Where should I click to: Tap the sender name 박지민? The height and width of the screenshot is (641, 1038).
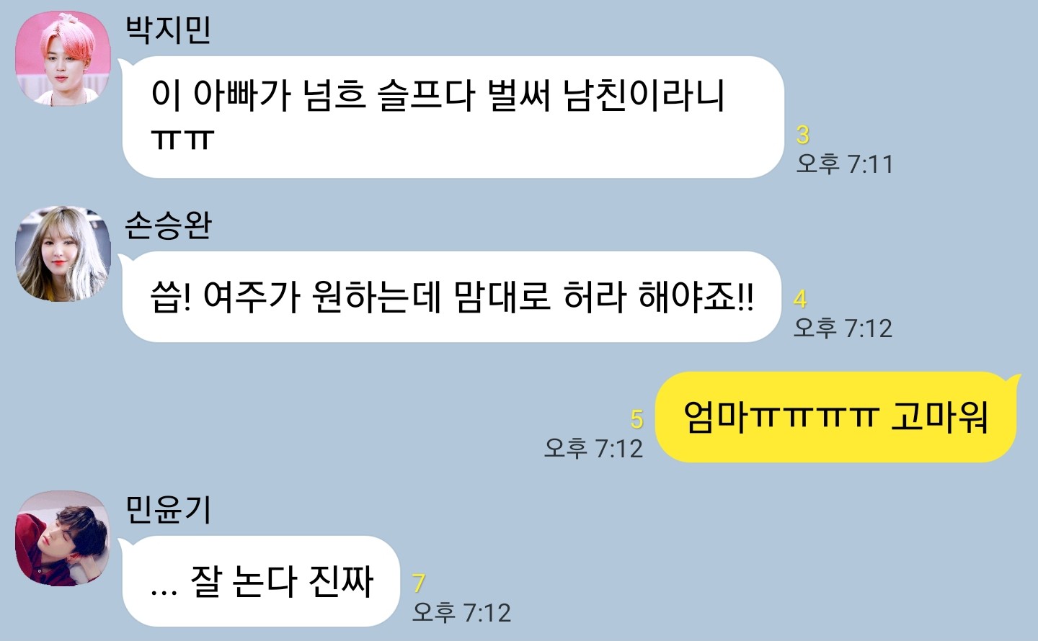(x=168, y=30)
